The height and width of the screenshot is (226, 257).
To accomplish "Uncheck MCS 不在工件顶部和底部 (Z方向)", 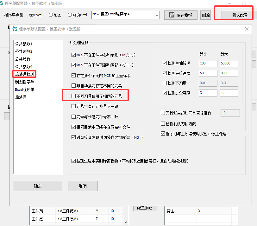I will 73,65.
